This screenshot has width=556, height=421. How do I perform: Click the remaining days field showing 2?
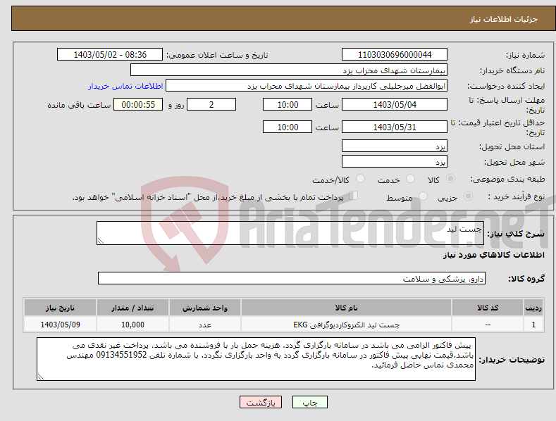click(211, 104)
